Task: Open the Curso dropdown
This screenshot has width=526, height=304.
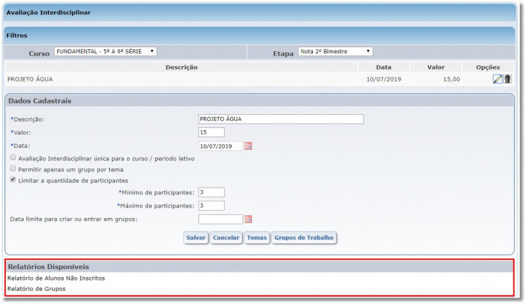Action: [x=105, y=51]
